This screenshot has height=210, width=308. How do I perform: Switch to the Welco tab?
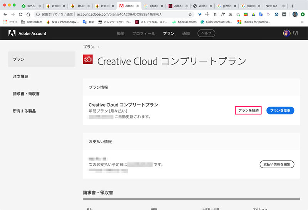coord(203,6)
